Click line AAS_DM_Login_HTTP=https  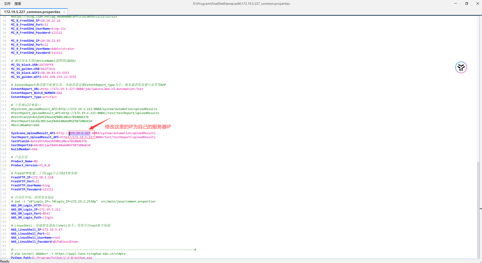31,205
